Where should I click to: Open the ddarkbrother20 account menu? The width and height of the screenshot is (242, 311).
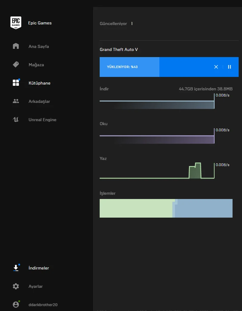[43, 305]
